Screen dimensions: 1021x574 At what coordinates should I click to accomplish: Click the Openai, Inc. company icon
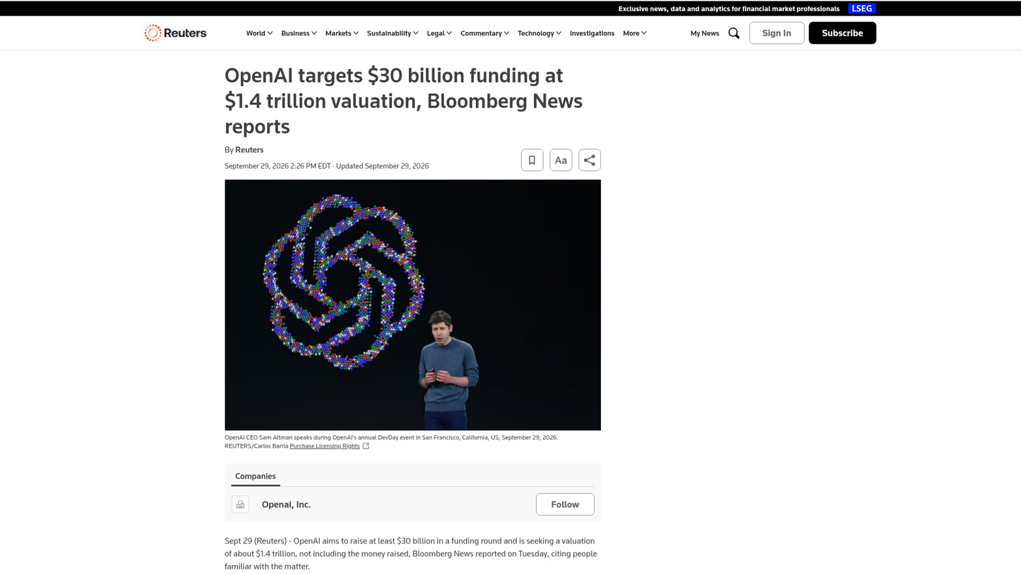coord(240,504)
